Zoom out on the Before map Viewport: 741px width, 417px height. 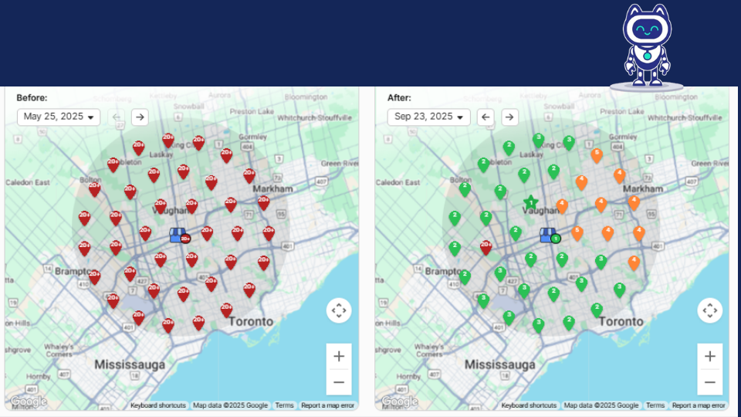point(339,381)
